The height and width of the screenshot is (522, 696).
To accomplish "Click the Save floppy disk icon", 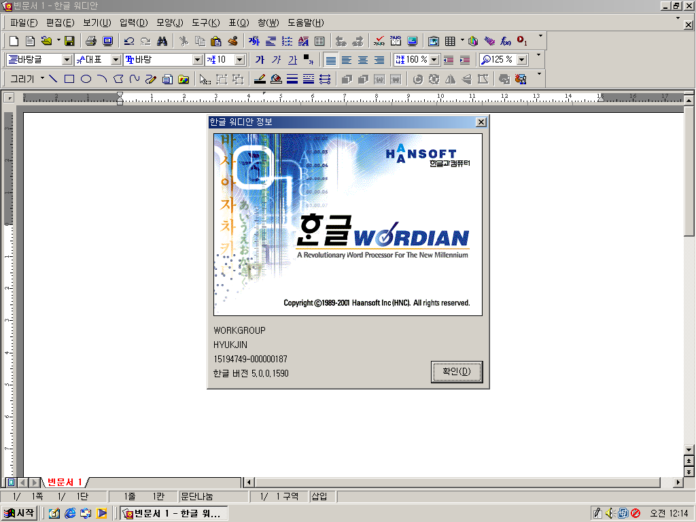I will 69,41.
